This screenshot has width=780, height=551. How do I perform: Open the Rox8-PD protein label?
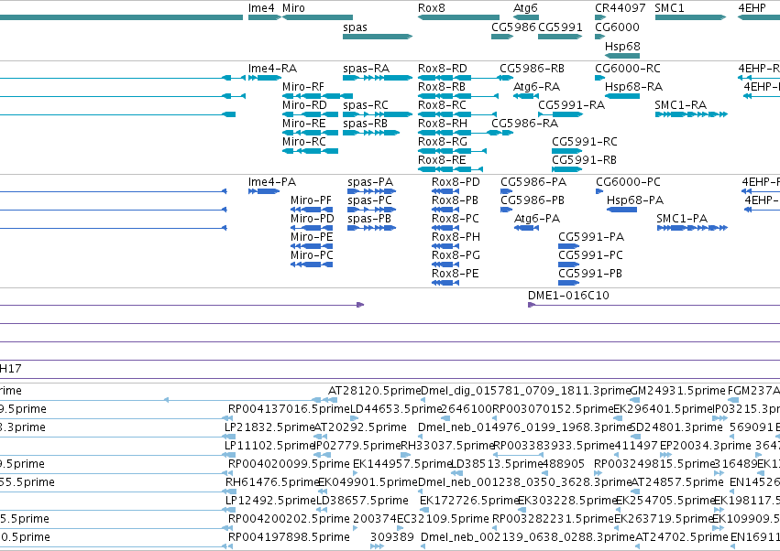456,182
